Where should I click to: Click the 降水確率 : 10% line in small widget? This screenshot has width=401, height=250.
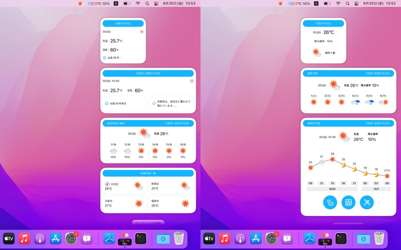pyautogui.click(x=323, y=41)
